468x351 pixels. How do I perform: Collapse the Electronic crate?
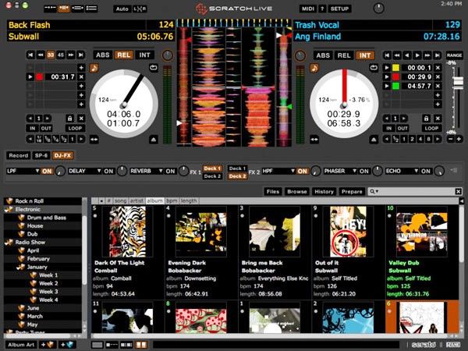(8, 210)
